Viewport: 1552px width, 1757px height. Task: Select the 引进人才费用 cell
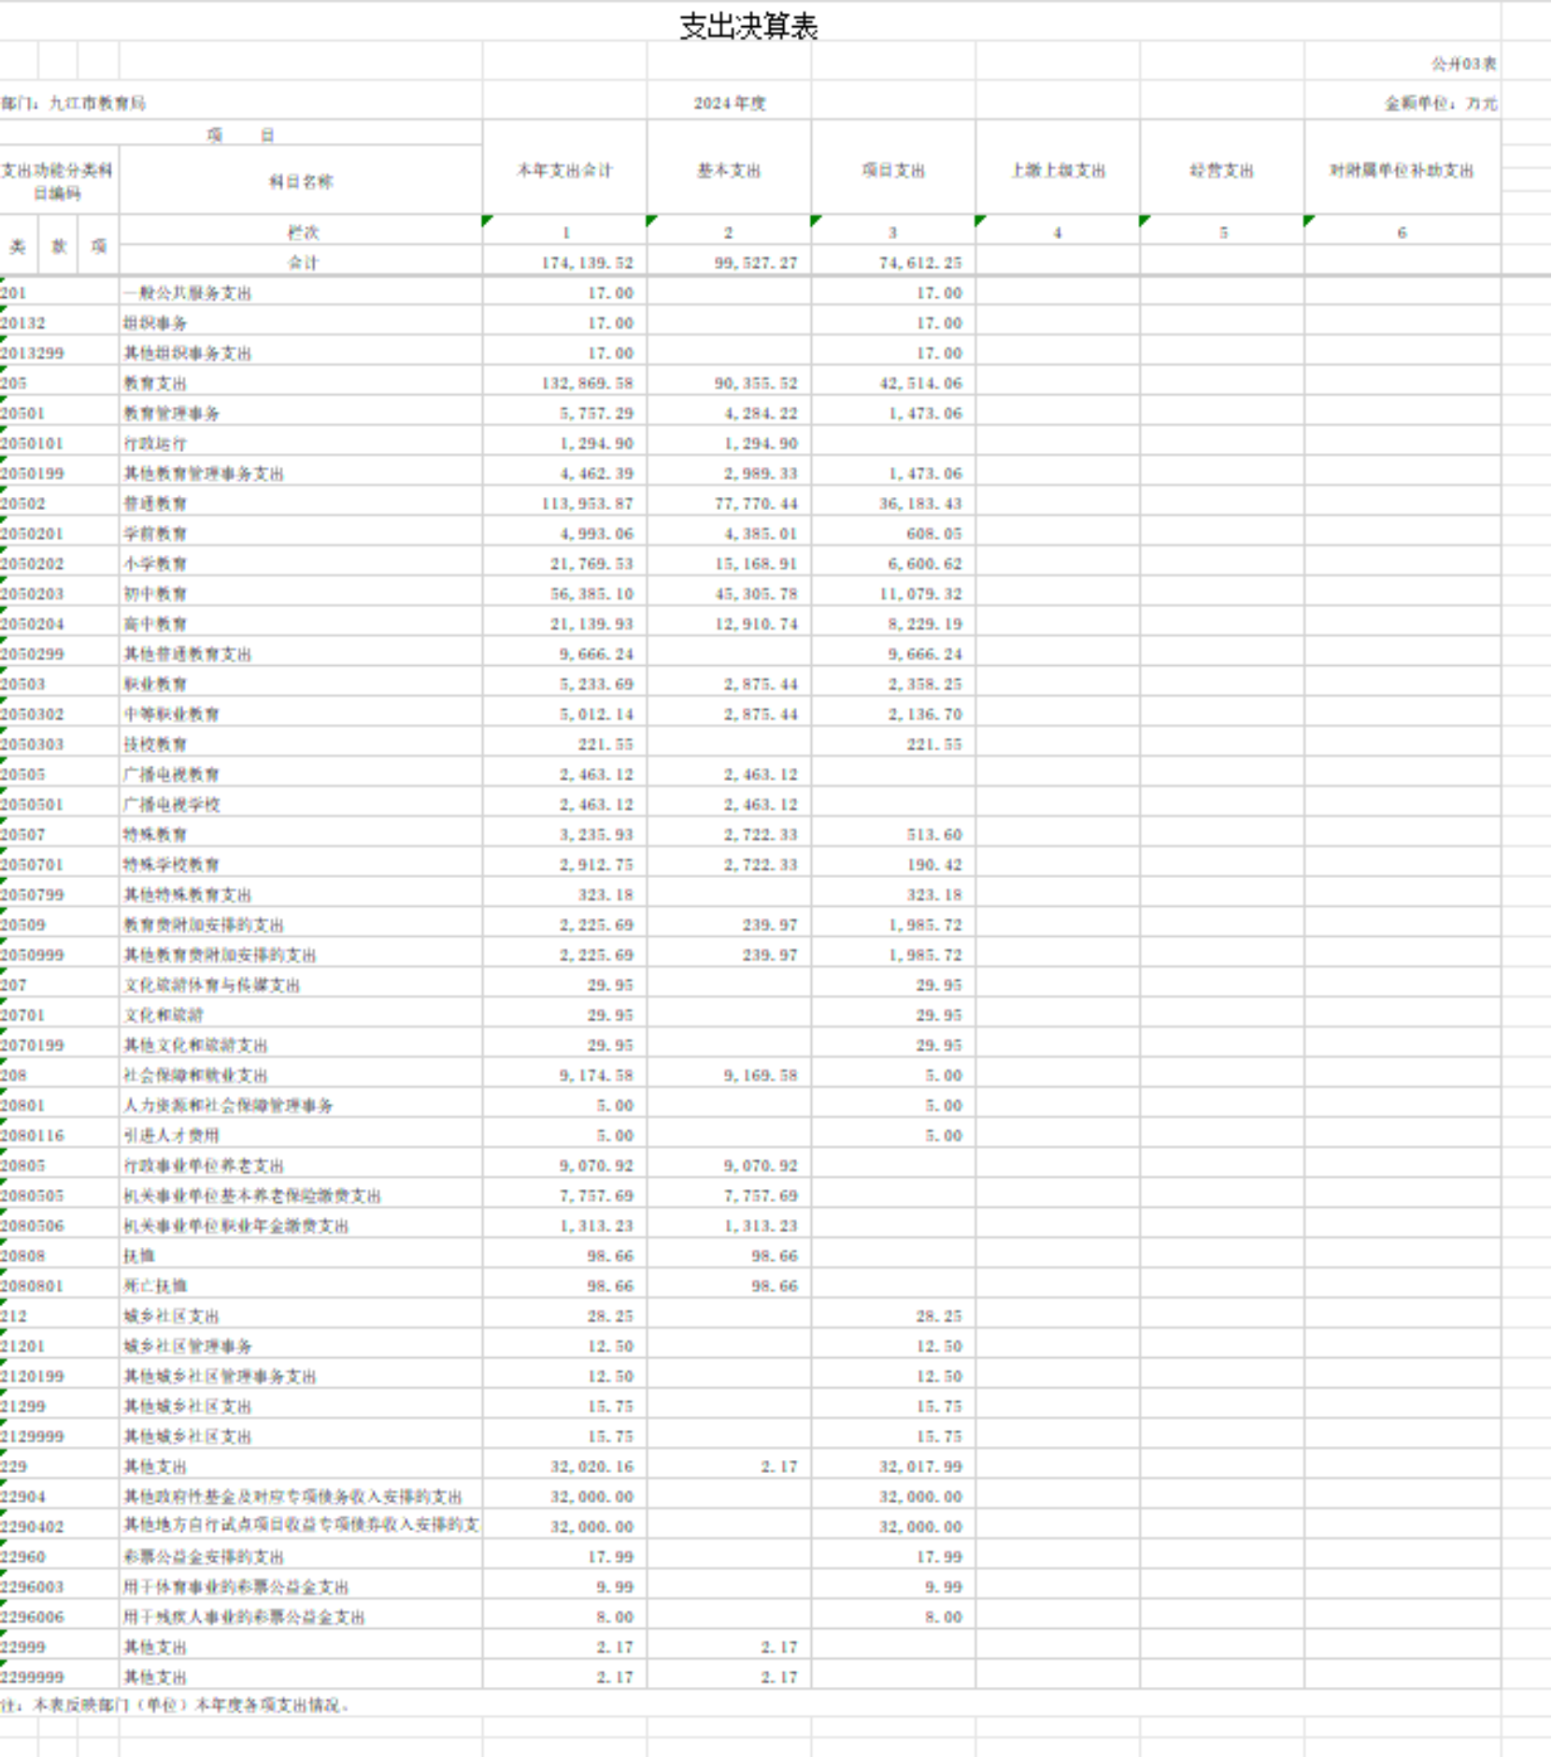172,1136
